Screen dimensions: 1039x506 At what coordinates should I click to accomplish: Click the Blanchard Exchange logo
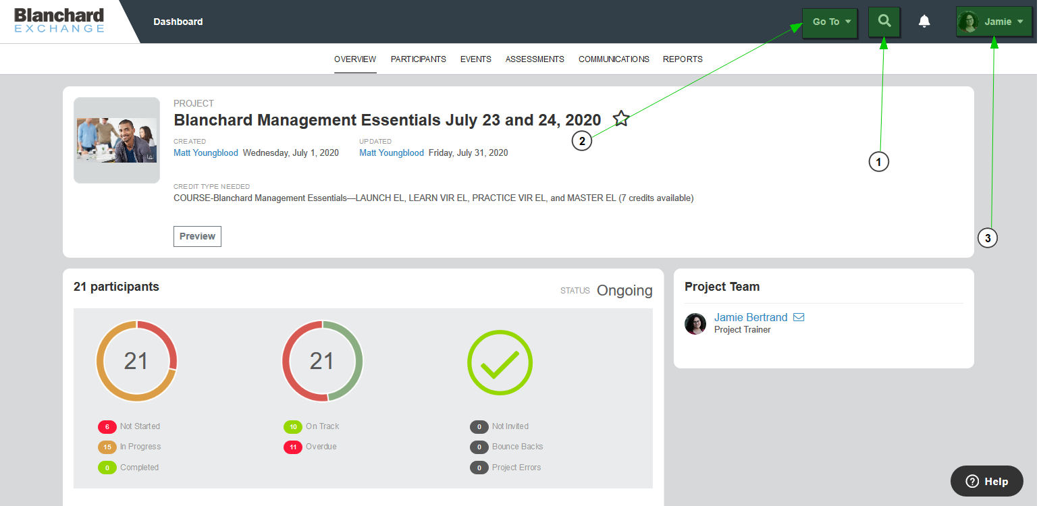coord(59,21)
